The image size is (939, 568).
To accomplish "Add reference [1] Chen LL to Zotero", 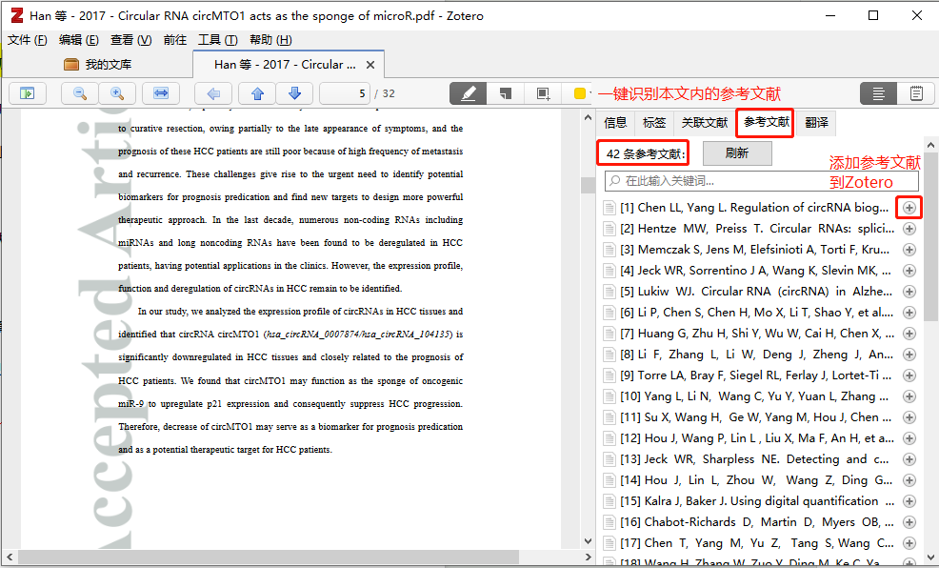I will (x=909, y=208).
